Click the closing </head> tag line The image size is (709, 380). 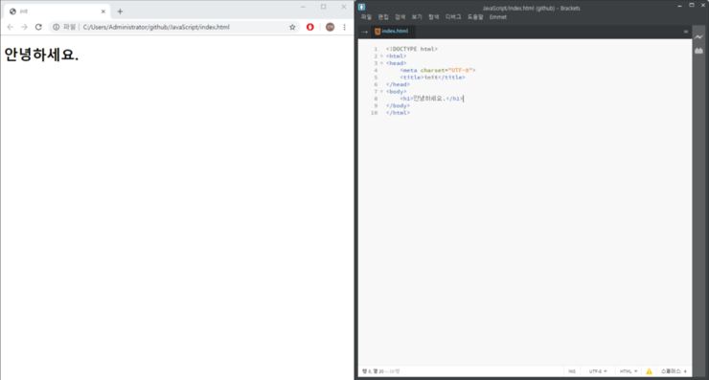tap(398, 84)
